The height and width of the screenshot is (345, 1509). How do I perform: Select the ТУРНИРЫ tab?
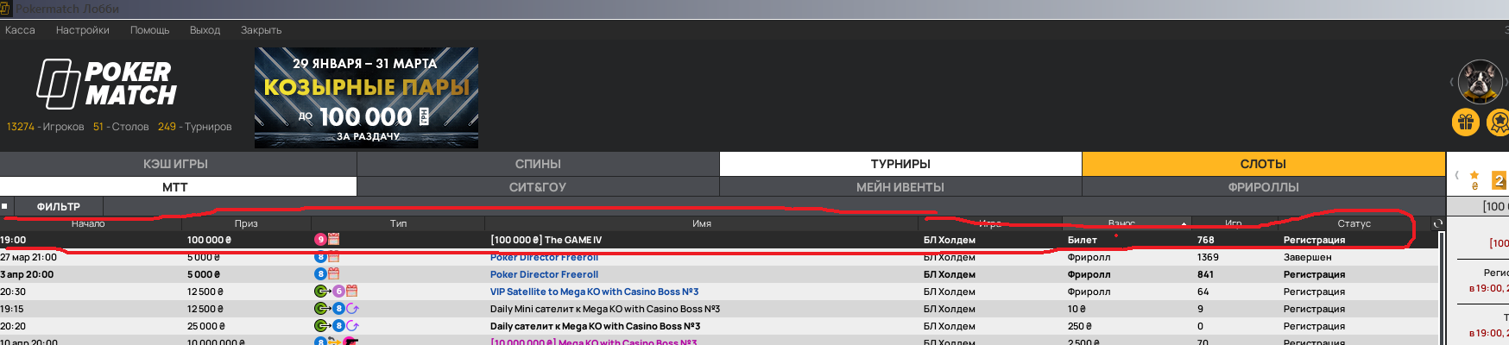pos(900,164)
